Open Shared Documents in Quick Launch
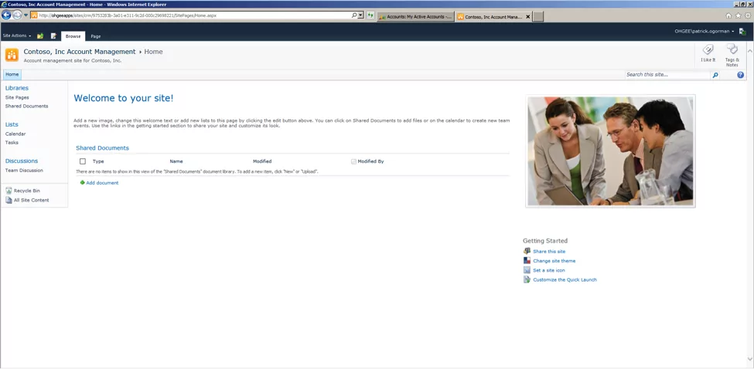The height and width of the screenshot is (369, 754). click(x=26, y=106)
